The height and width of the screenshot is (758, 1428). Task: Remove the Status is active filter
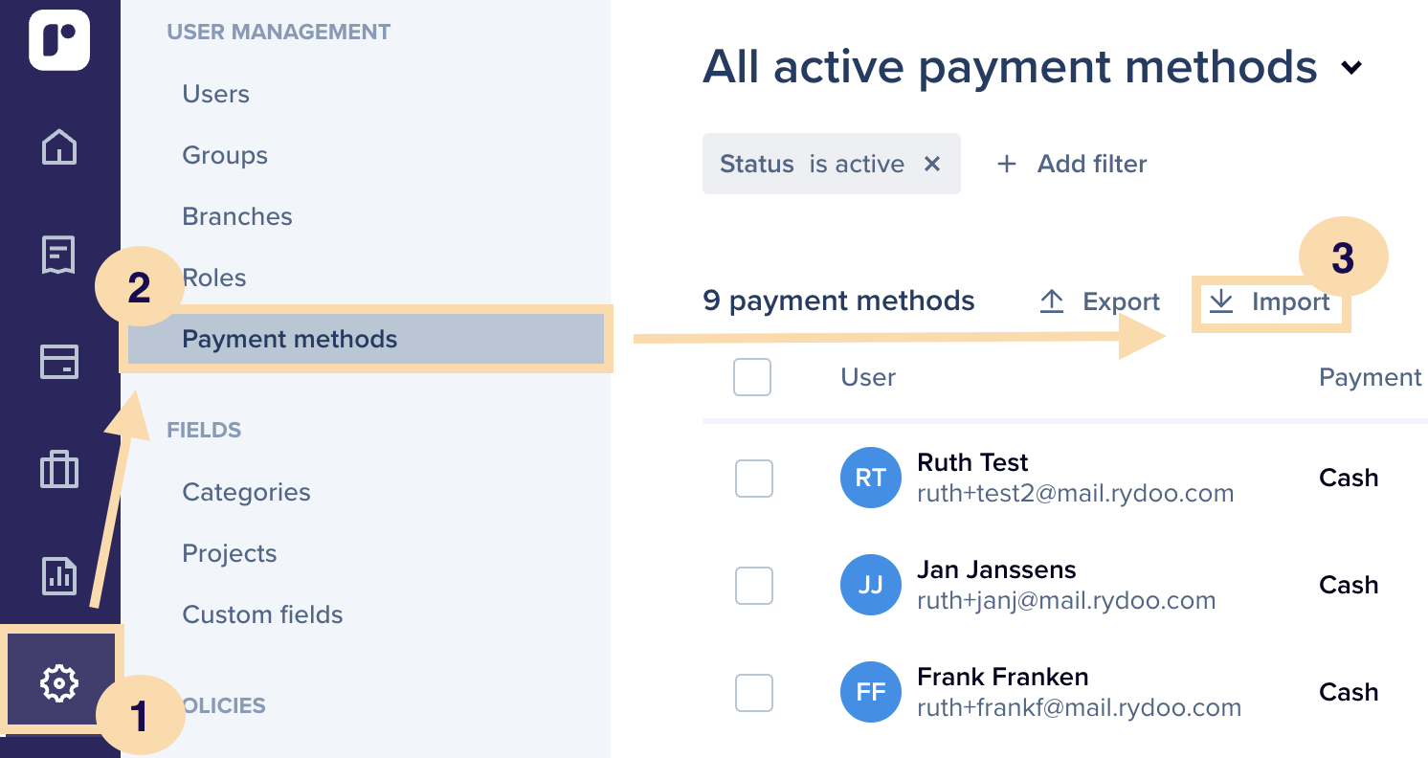point(932,164)
